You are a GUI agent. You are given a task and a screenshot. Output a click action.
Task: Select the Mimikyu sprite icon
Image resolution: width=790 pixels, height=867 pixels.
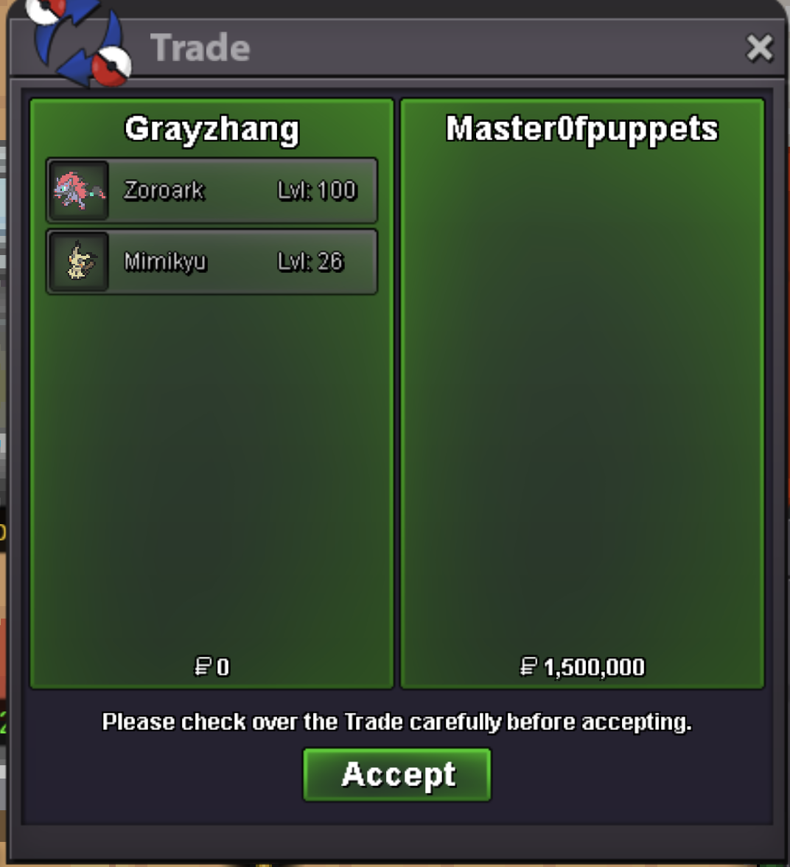pyautogui.click(x=79, y=262)
